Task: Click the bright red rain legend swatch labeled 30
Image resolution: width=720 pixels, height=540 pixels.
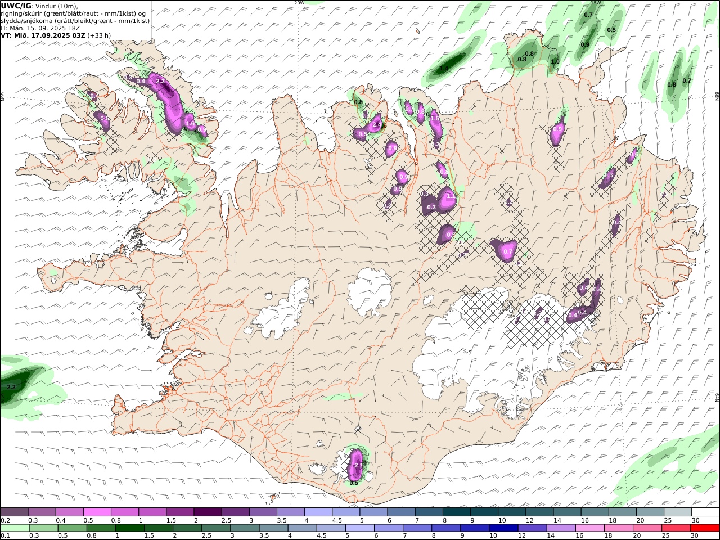Action: click(705, 528)
